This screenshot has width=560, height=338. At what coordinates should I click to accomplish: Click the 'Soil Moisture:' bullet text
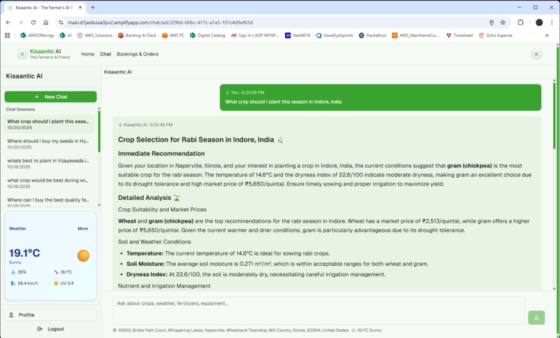pos(146,264)
